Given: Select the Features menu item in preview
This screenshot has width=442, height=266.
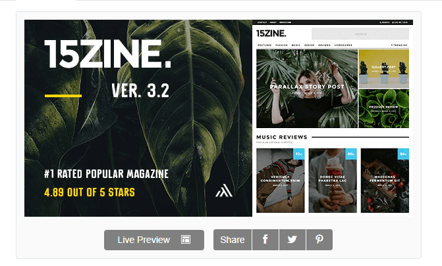Looking at the screenshot, I should click(264, 45).
